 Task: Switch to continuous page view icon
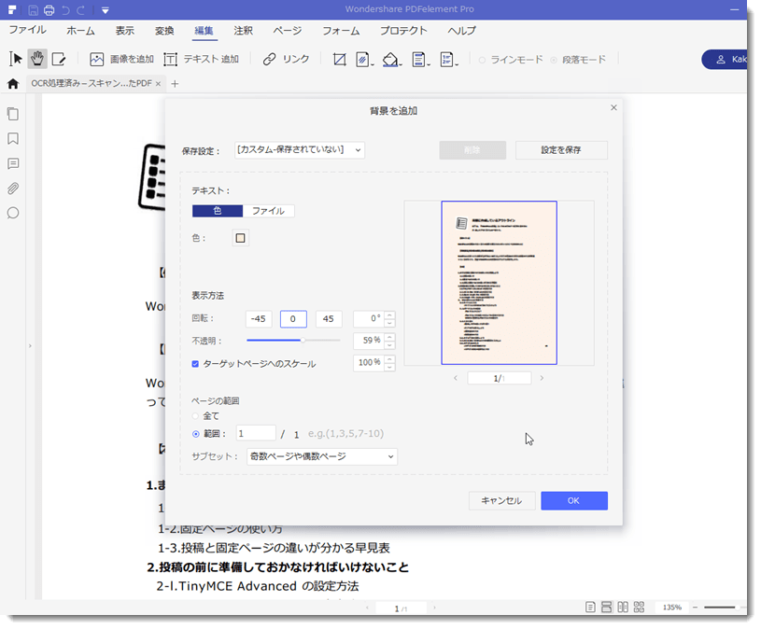click(x=607, y=608)
